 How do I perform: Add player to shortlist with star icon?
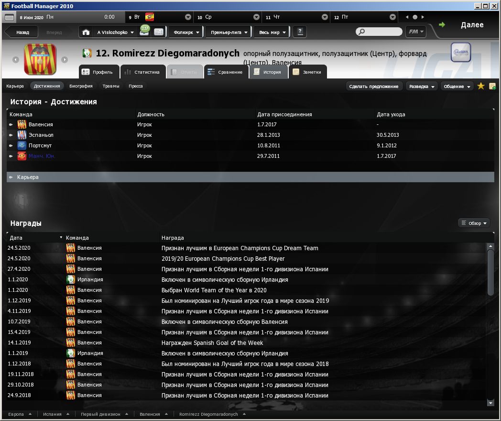click(x=481, y=86)
